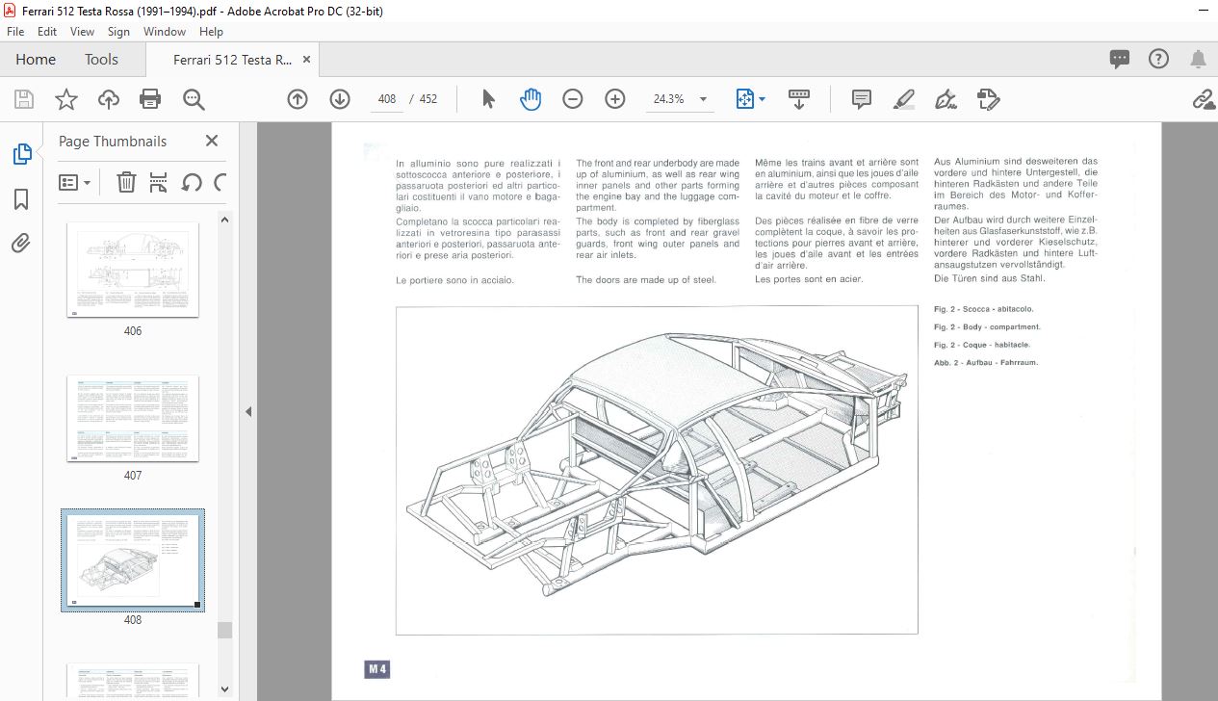Click thumbnail panel scrollbar handle
Image resolution: width=1218 pixels, height=701 pixels.
click(x=224, y=630)
